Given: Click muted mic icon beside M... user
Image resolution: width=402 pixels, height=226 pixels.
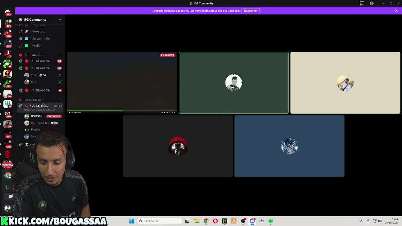Looking at the screenshot, I should click(60, 82).
